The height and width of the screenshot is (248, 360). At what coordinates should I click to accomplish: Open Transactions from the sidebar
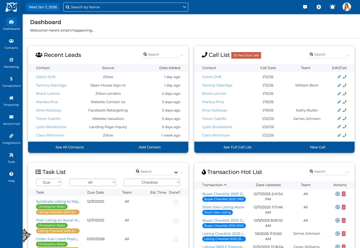pos(11,82)
